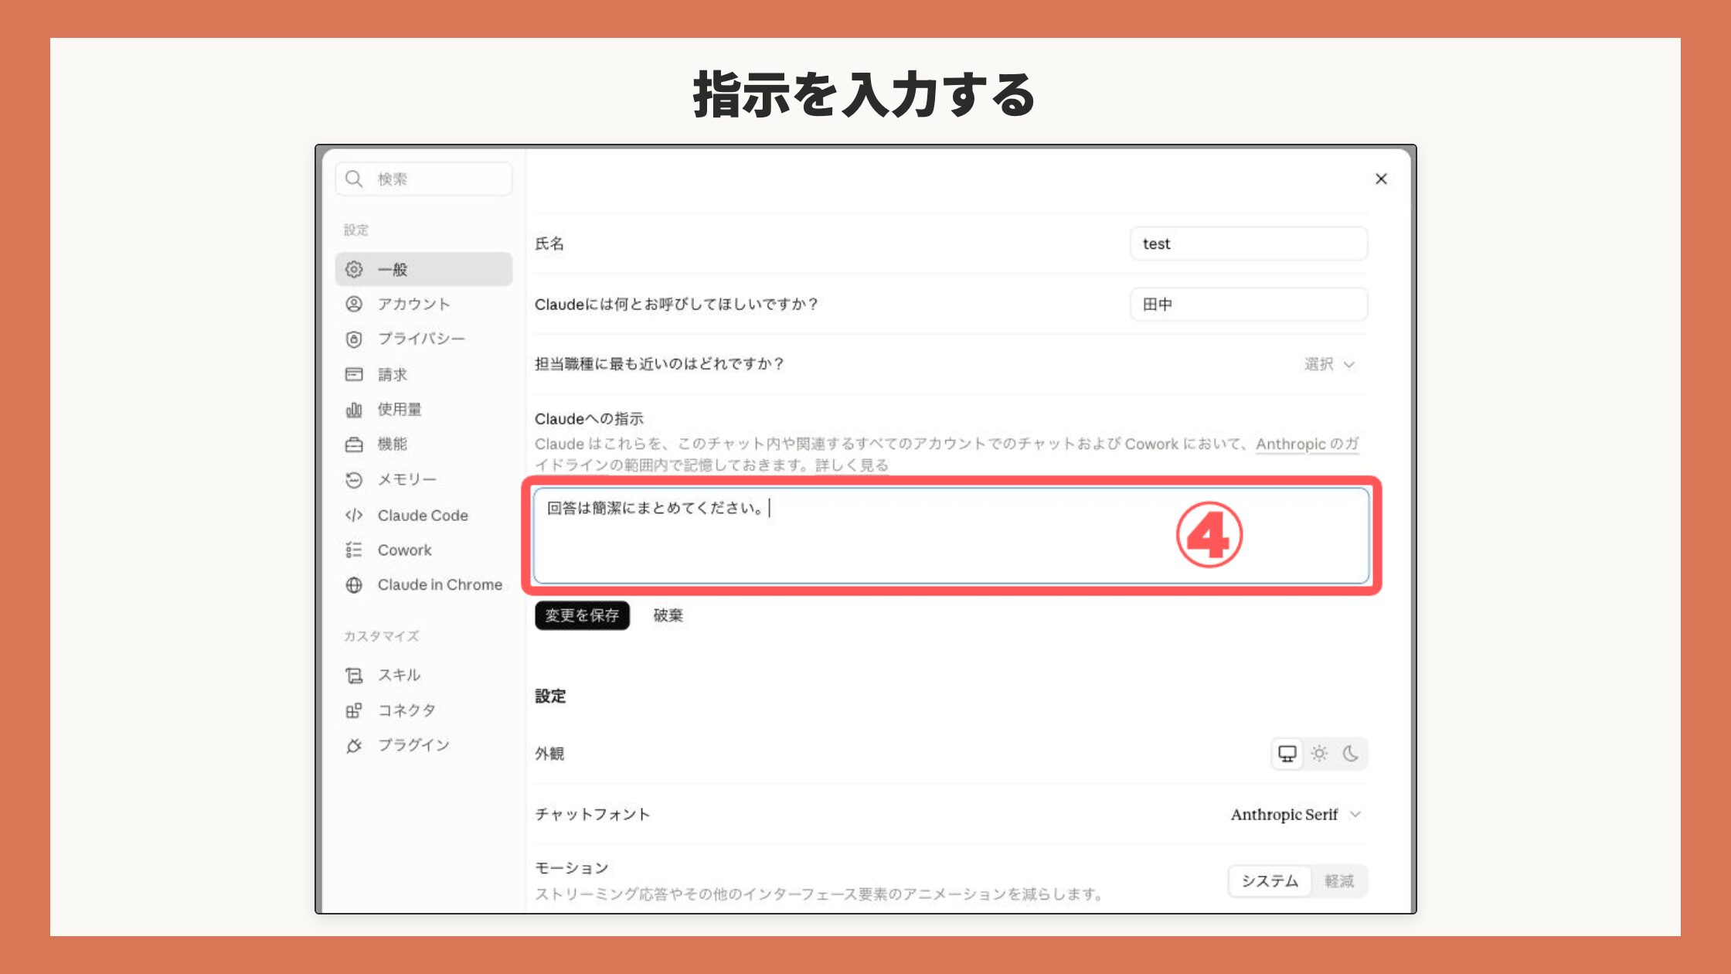Open コネクタ customization
The height and width of the screenshot is (974, 1731).
pos(423,710)
